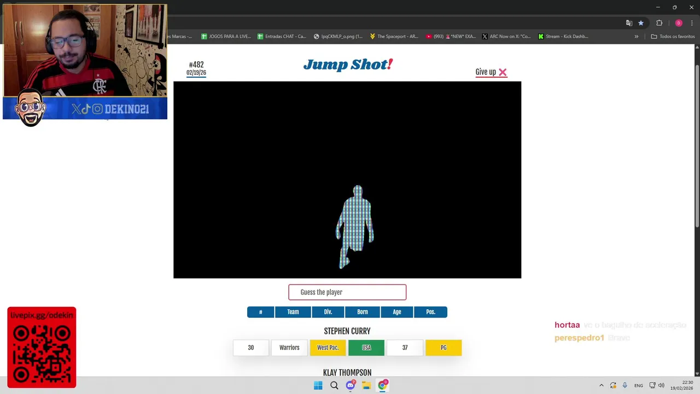
Task: Open the Chrome profile avatar
Action: click(679, 23)
